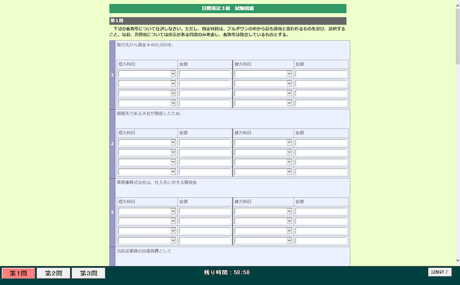This screenshot has height=285, width=460.
Task: Open question 3 third-row 貸方科目 dropdown
Action: tap(263, 231)
